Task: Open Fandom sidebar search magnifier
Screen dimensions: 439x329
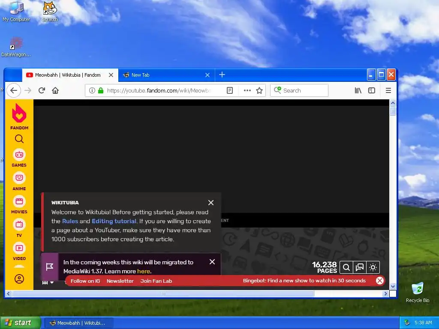Action: tap(19, 139)
